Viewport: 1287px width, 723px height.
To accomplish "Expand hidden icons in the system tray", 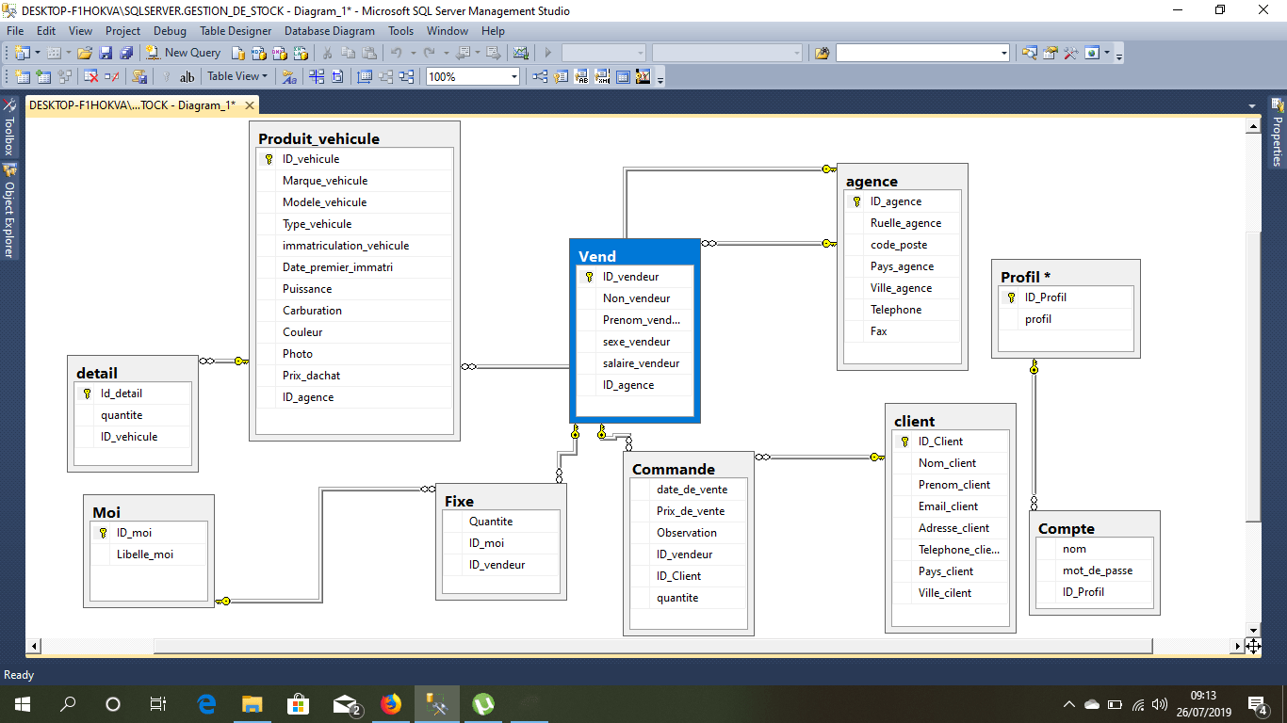I will tap(1069, 703).
